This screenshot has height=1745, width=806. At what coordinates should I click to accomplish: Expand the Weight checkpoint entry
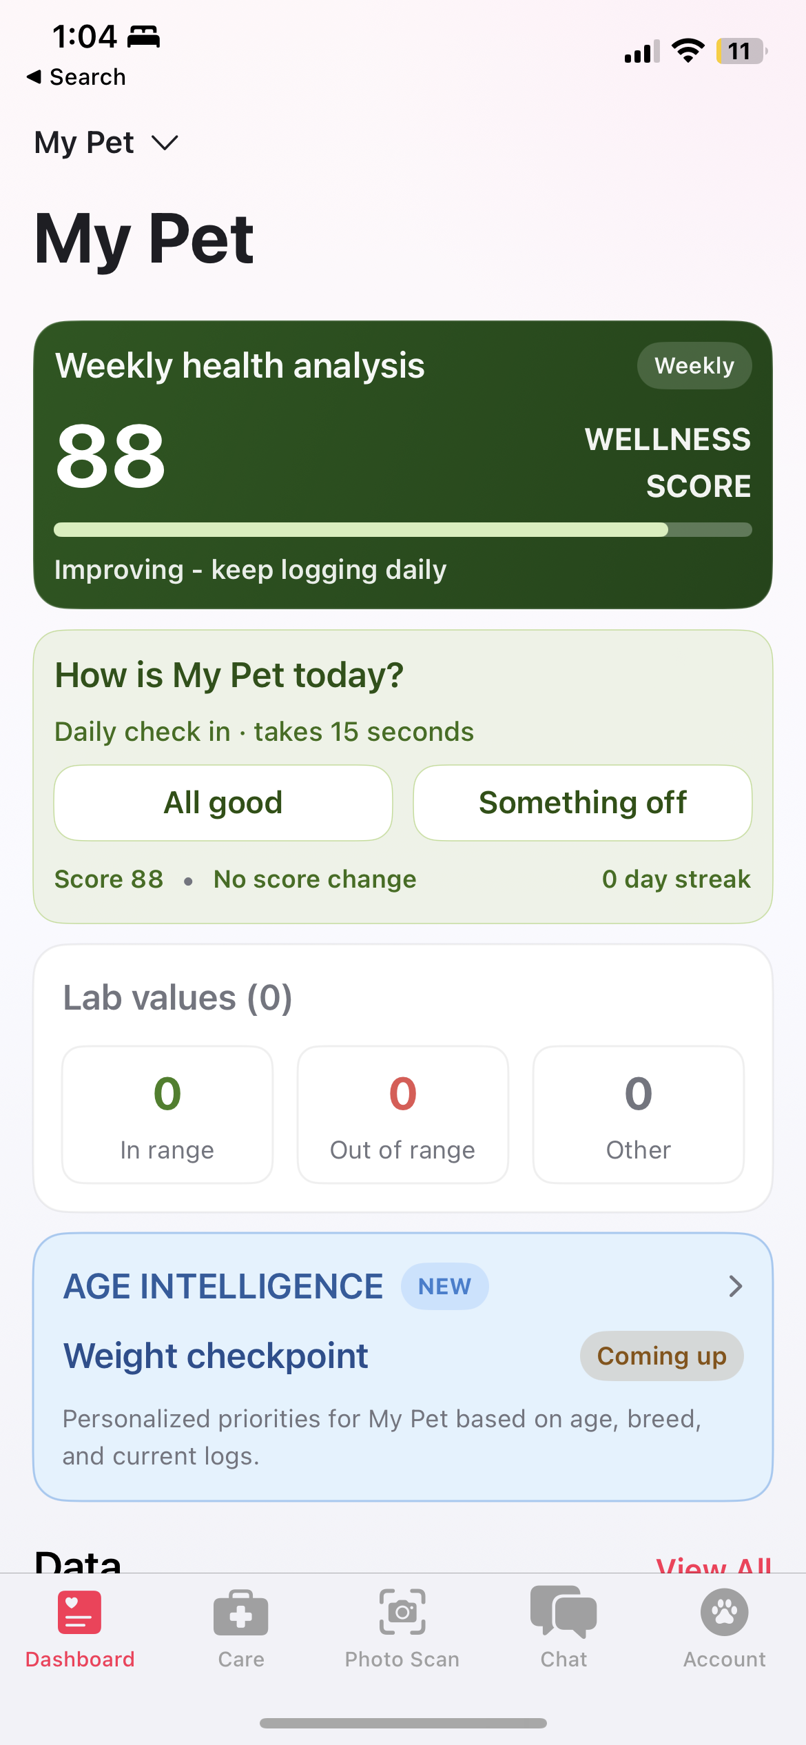point(216,1356)
